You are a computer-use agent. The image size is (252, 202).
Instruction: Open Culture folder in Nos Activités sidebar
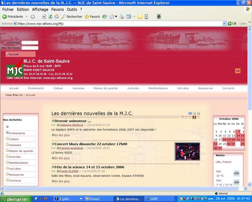[14, 139]
